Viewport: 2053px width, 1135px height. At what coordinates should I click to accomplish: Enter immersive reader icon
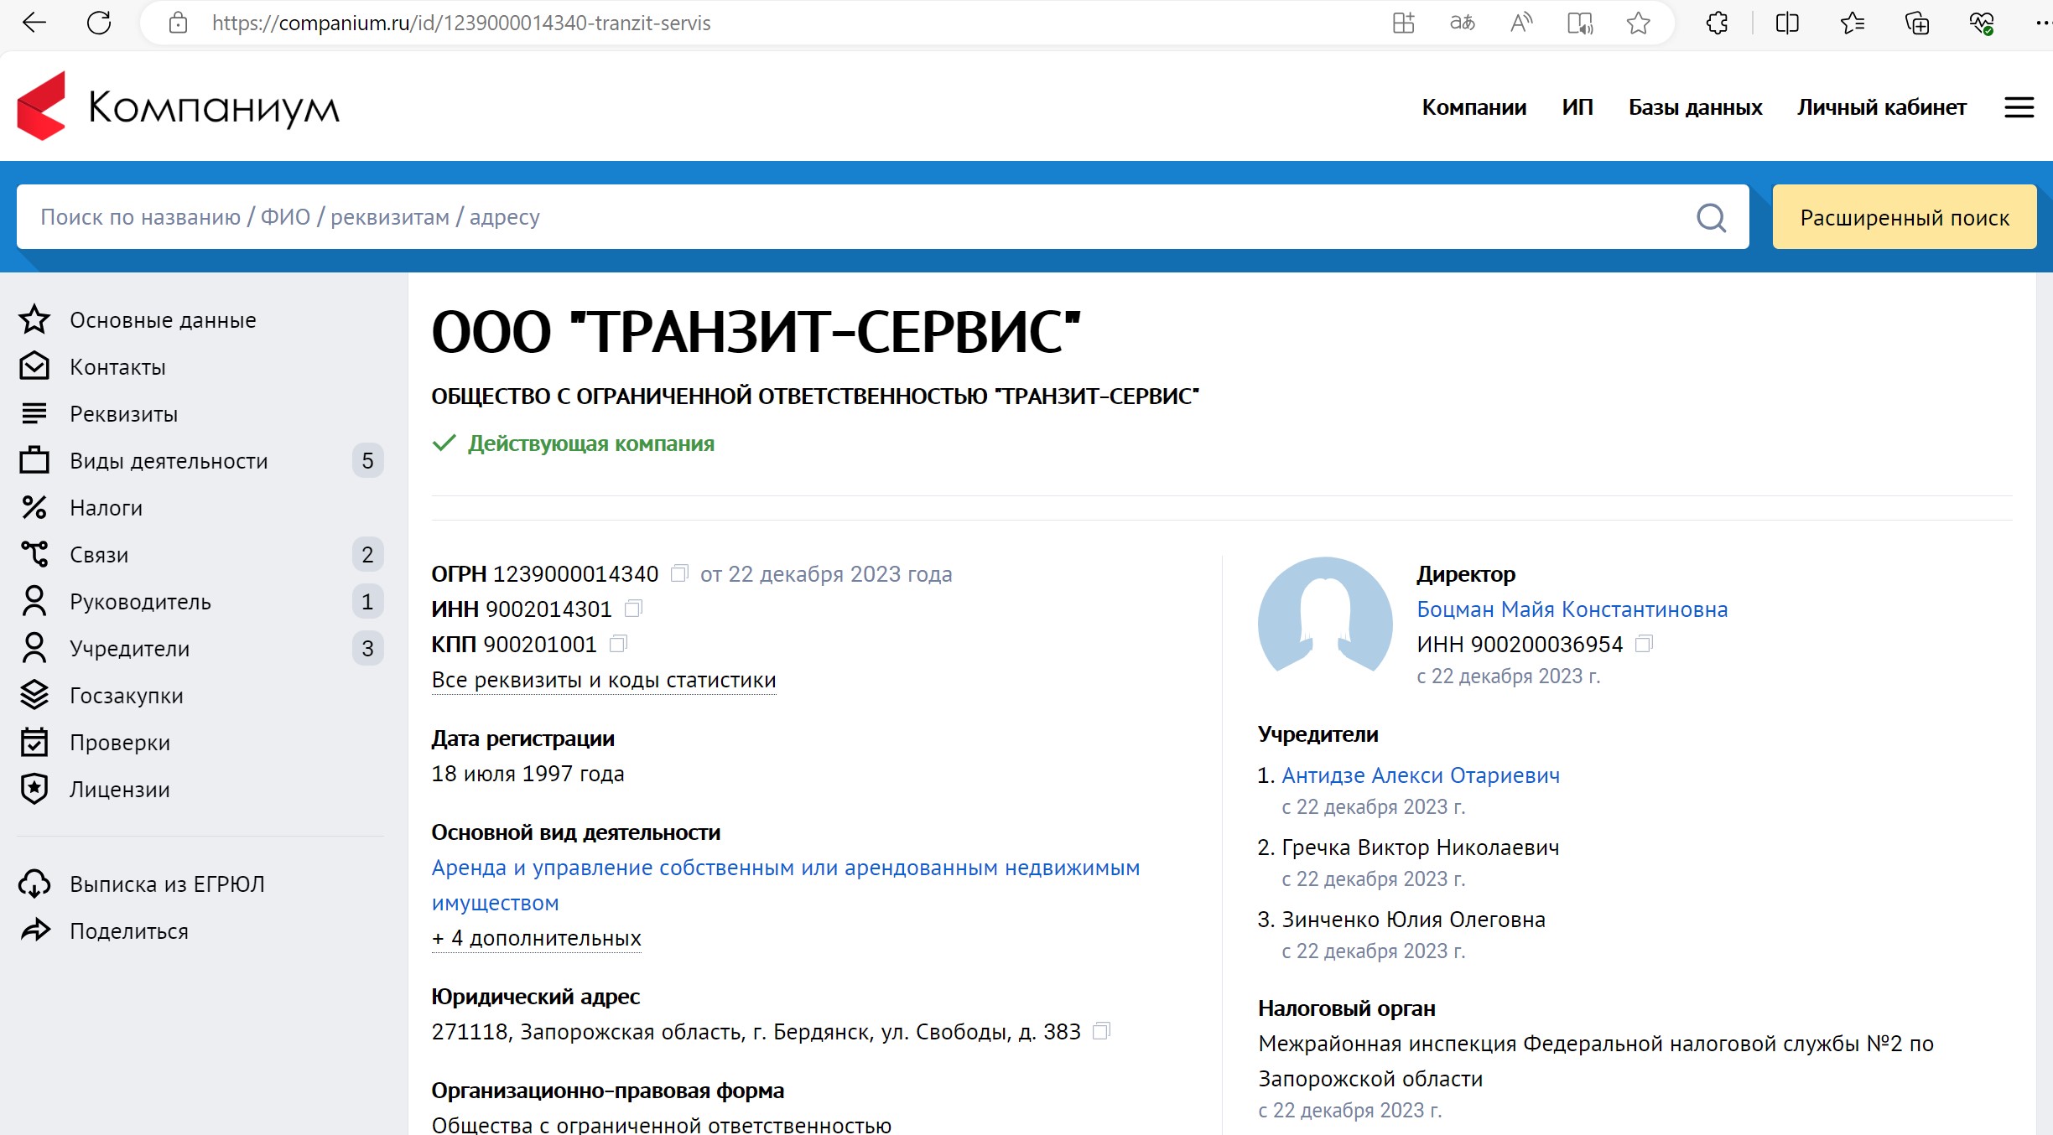coord(1580,23)
